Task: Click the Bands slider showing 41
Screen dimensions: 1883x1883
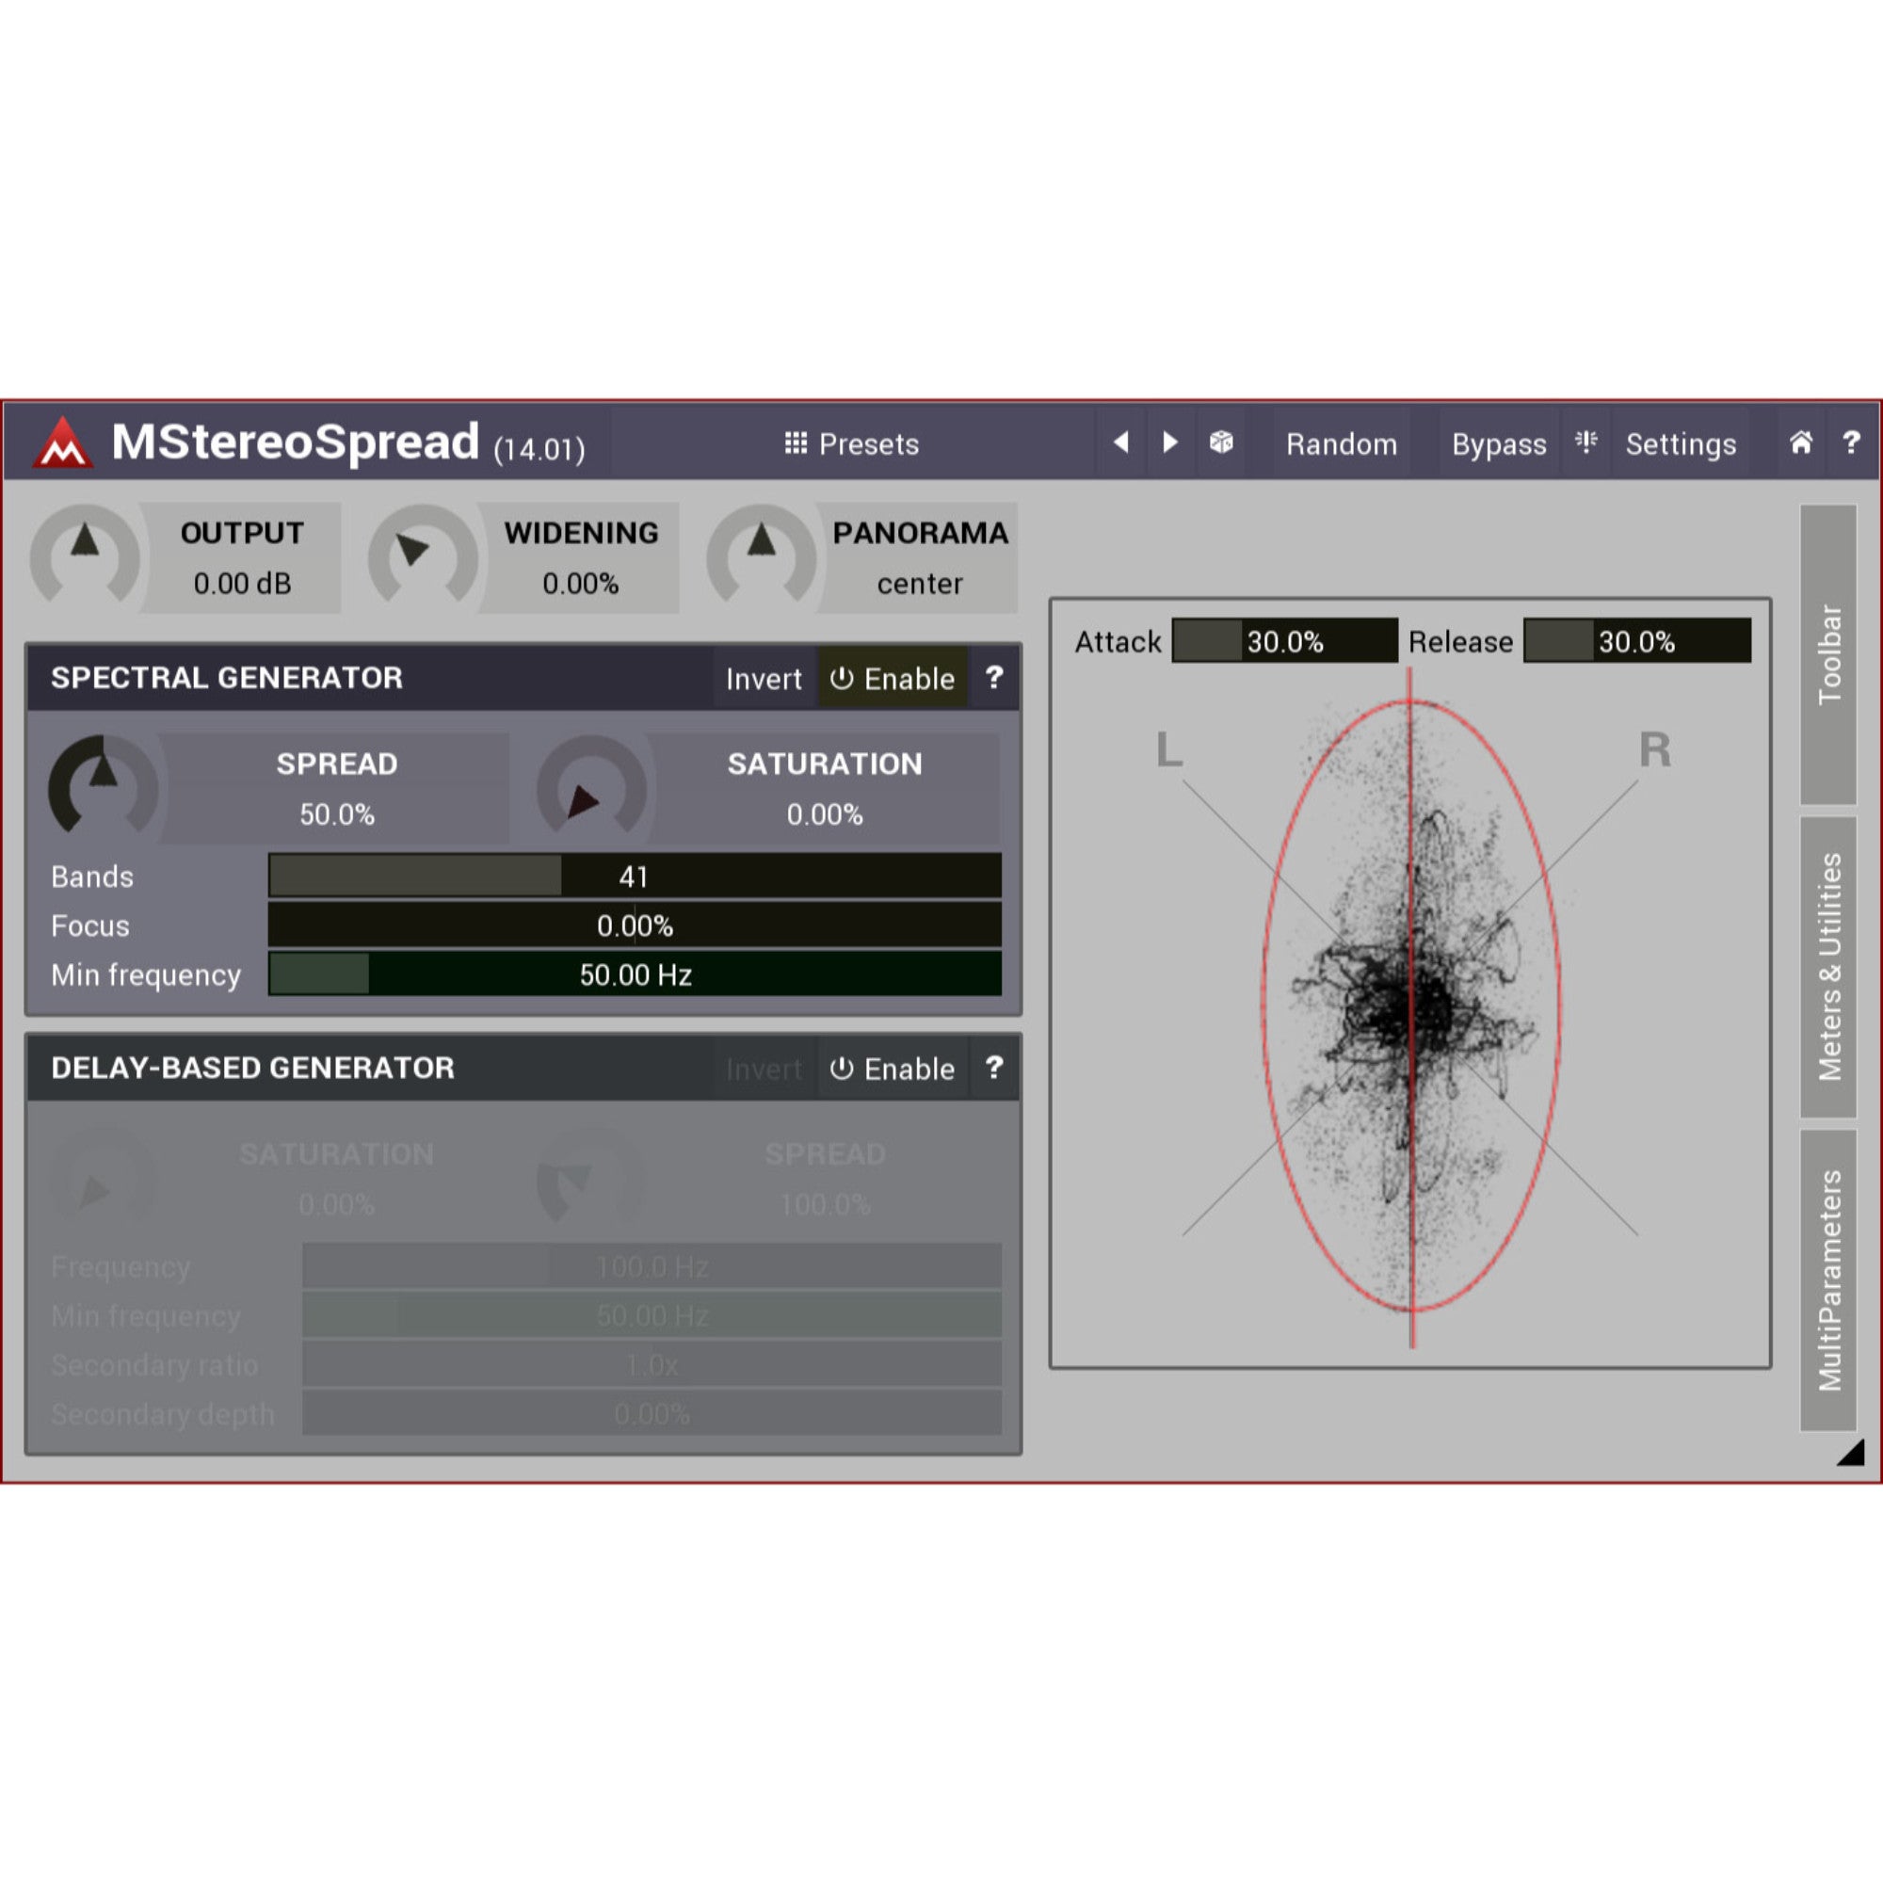Action: click(x=635, y=877)
